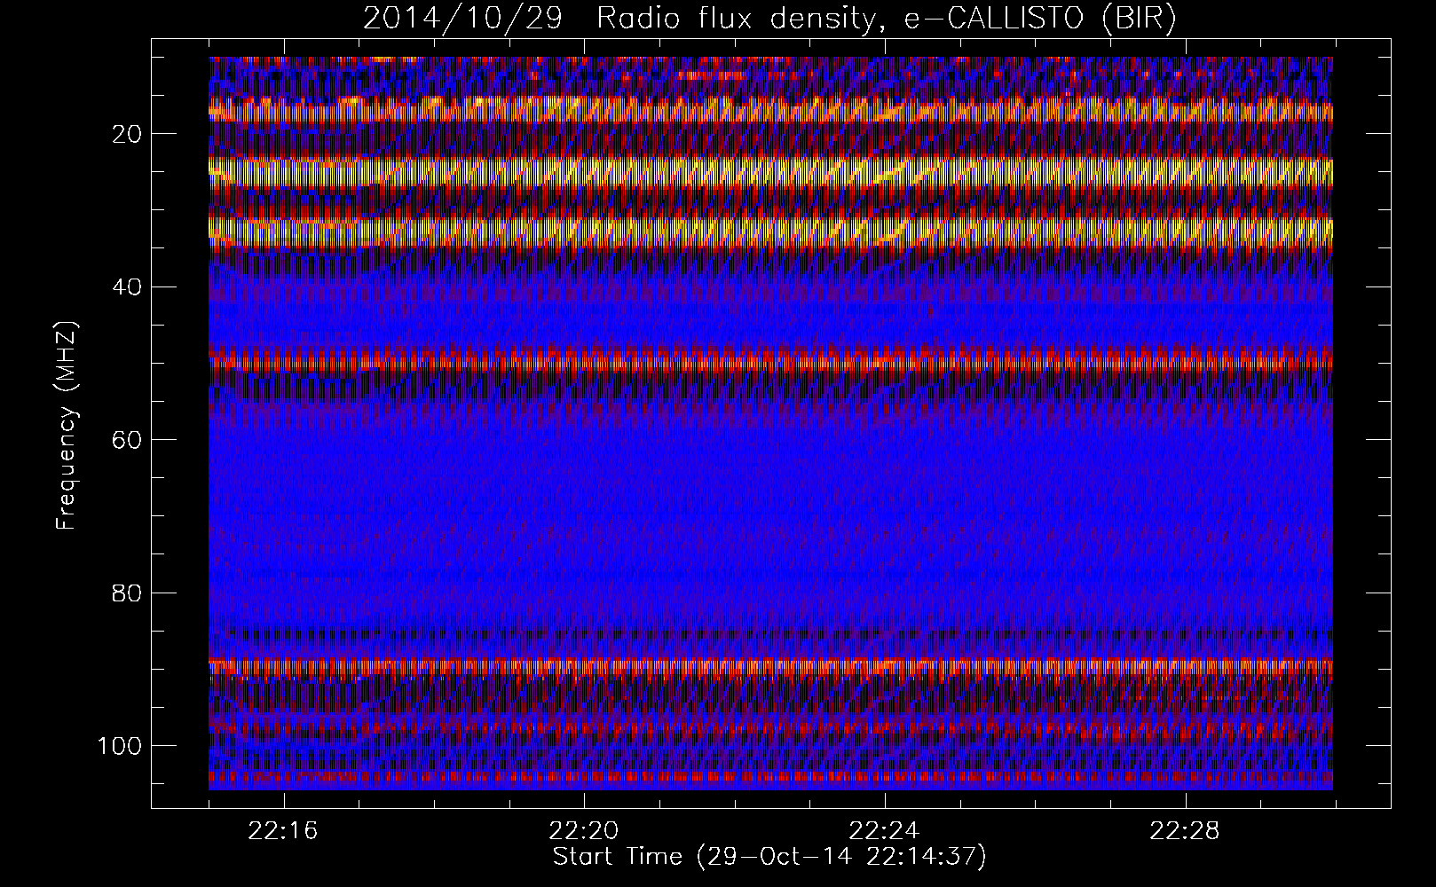This screenshot has height=887, width=1436.
Task: Click the '22:20' time tick label
Action: tap(584, 831)
